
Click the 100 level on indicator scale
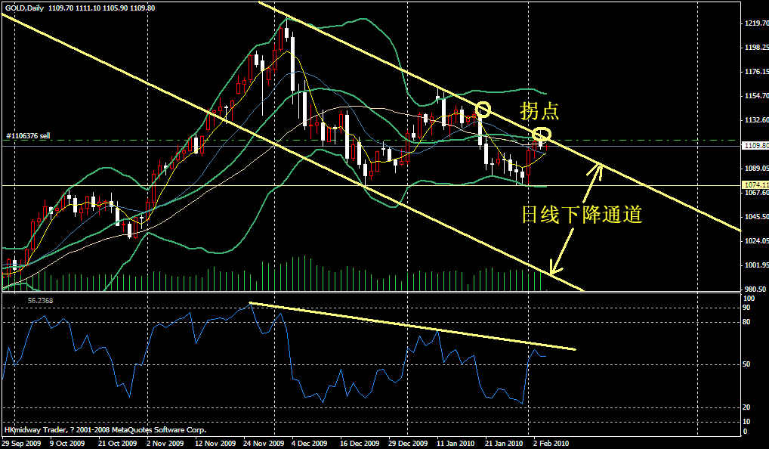point(749,299)
